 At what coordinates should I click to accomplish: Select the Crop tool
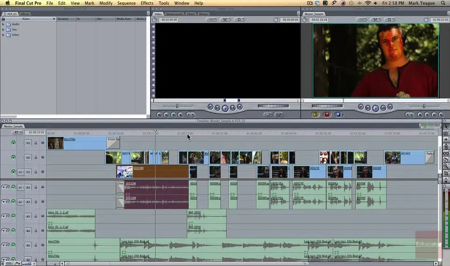coord(446,173)
